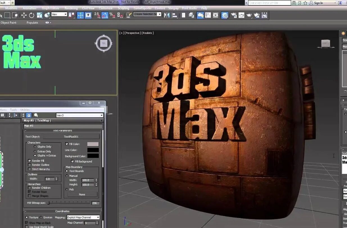Image resolution: width=347 pixels, height=228 pixels.
Task: Select the Glyphs Only radio button
Action: [35, 147]
